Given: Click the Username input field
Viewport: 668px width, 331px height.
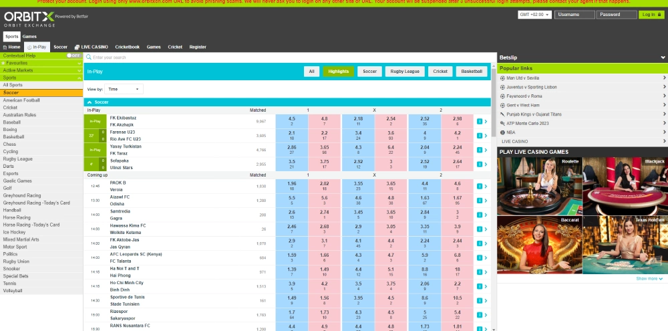Looking at the screenshot, I should click(574, 15).
